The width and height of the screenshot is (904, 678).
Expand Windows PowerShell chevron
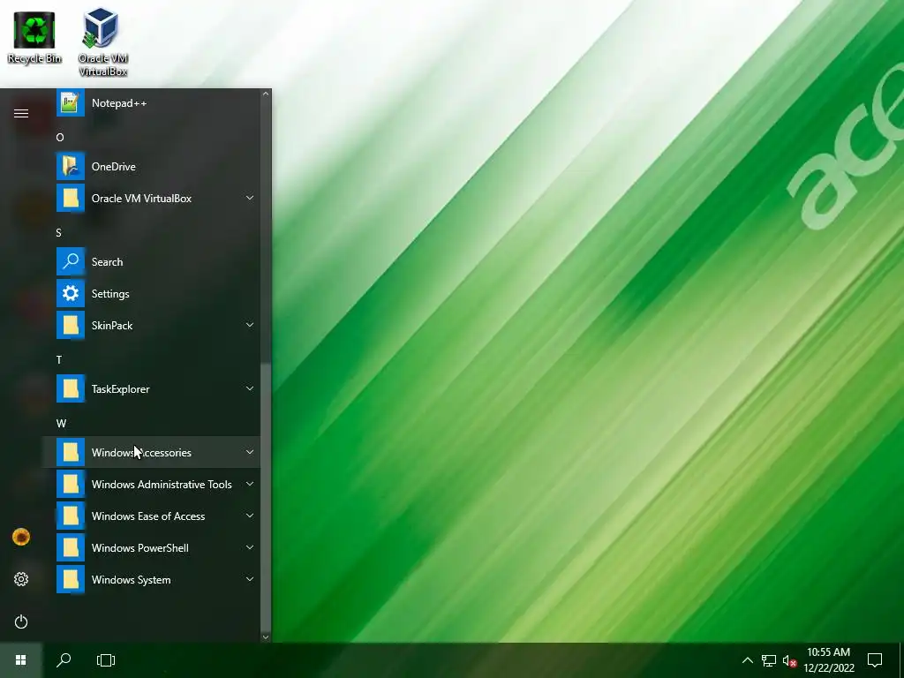(250, 547)
